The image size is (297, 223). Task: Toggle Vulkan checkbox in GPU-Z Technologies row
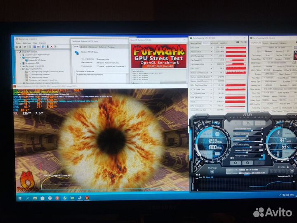point(262,111)
